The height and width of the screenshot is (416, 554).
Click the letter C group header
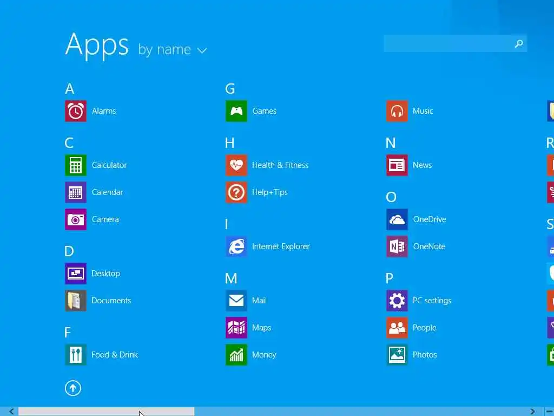click(x=69, y=143)
